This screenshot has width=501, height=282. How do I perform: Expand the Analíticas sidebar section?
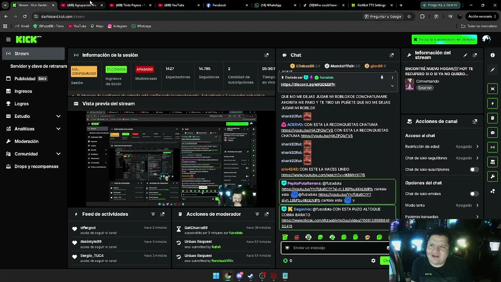(33, 129)
